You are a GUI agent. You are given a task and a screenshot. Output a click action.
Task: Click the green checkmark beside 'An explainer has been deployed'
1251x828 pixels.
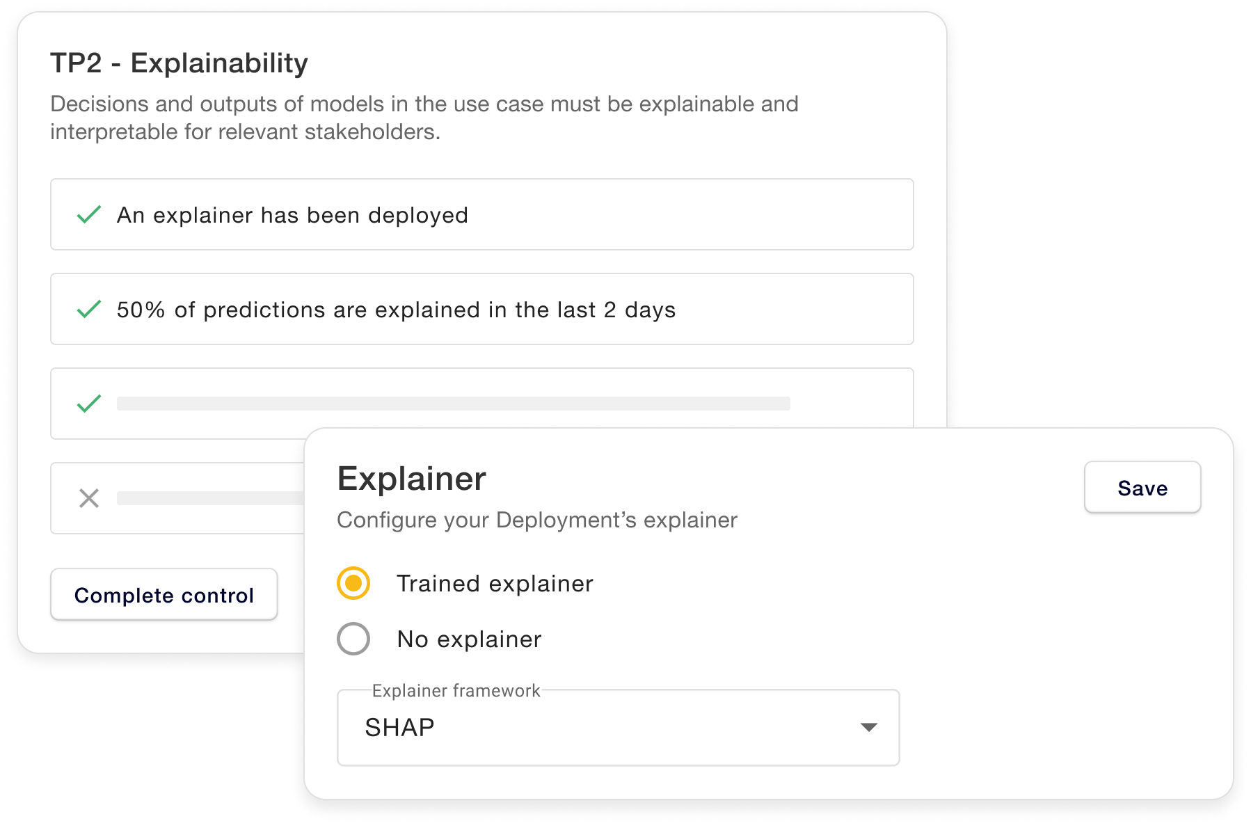89,214
